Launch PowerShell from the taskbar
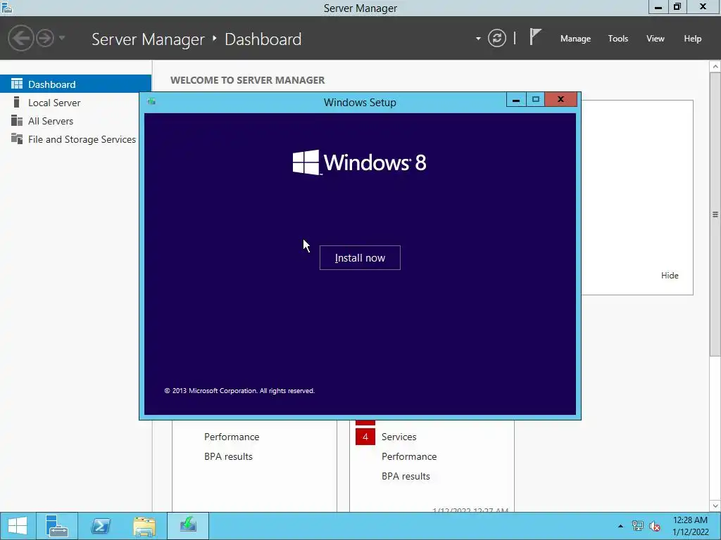This screenshot has width=721, height=540. (x=101, y=526)
